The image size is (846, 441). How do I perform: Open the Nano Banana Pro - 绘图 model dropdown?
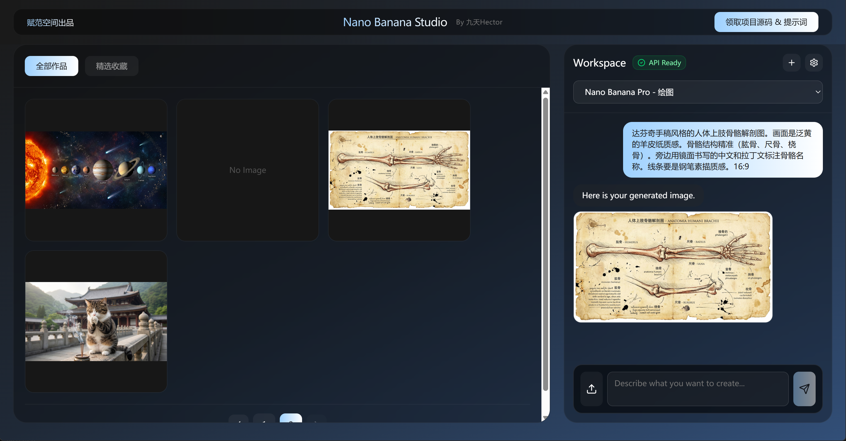coord(697,92)
